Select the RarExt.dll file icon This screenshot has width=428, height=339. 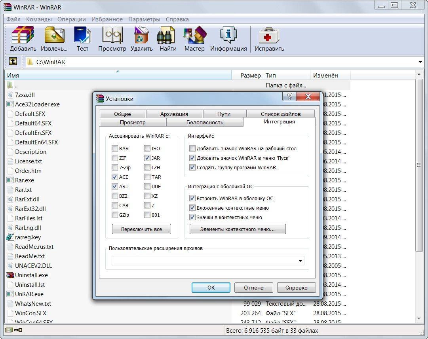pyautogui.click(x=10, y=199)
